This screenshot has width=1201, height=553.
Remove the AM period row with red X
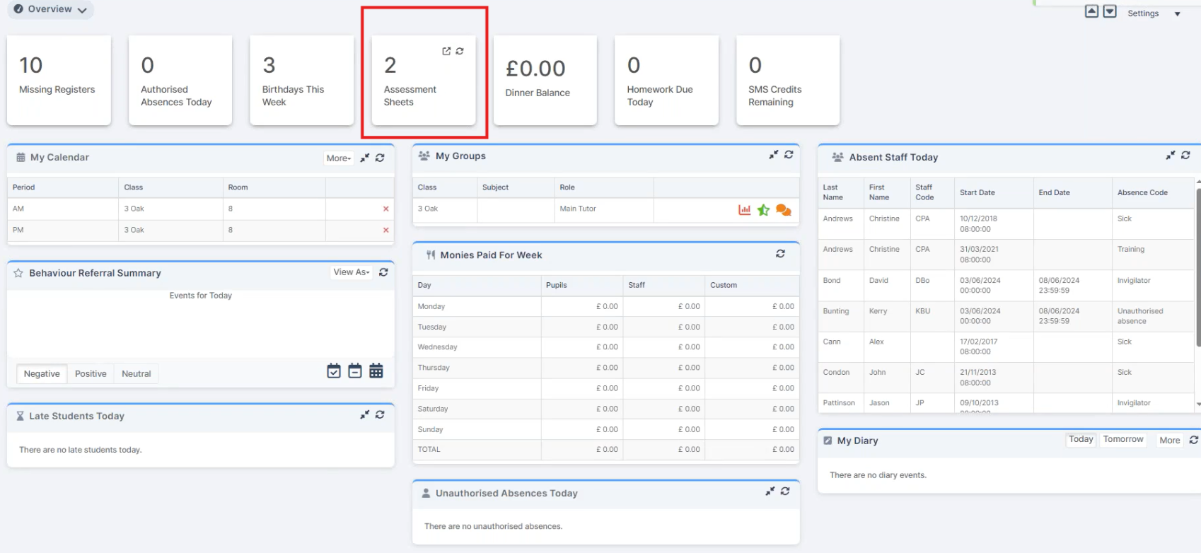385,209
